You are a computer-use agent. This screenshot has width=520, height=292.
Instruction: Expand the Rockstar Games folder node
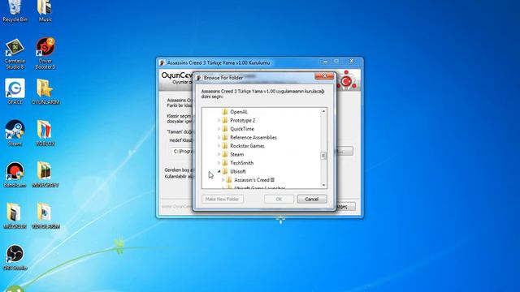click(219, 146)
